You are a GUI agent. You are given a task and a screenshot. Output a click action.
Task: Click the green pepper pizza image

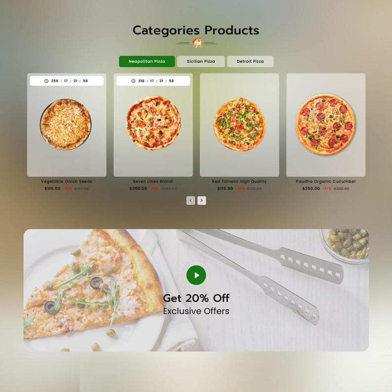click(x=239, y=124)
